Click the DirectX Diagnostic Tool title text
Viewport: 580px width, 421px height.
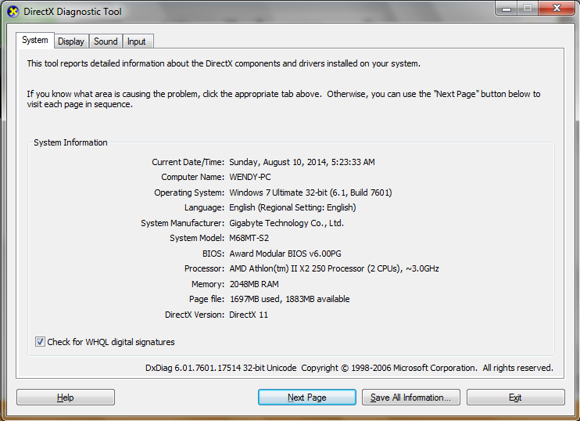pyautogui.click(x=73, y=12)
